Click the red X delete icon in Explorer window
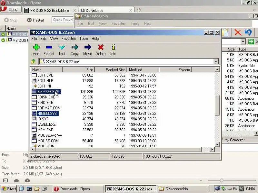The height and width of the screenshot is (193, 258). click(x=238, y=32)
